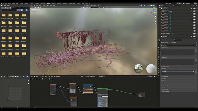Image resolution: width=198 pixels, height=111 pixels.
Task: Open the Global transform orientation dropdown
Action: (x=87, y=5)
